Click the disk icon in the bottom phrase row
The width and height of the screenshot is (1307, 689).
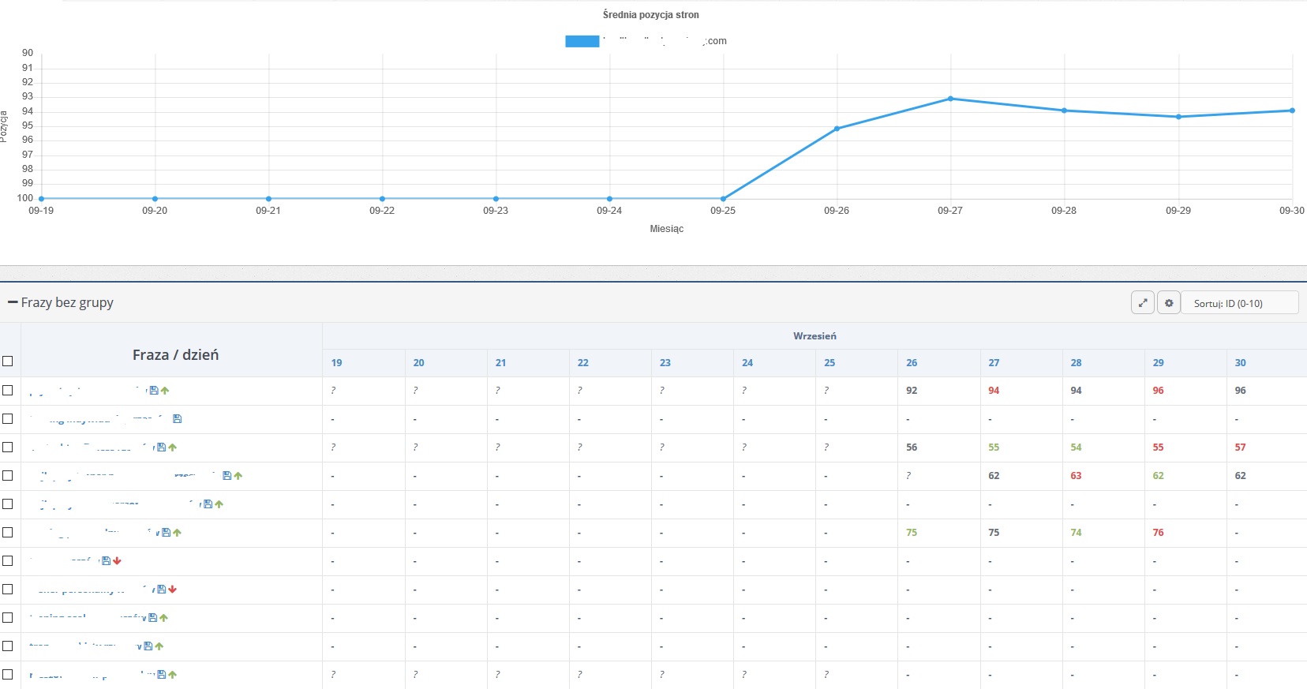click(x=162, y=674)
